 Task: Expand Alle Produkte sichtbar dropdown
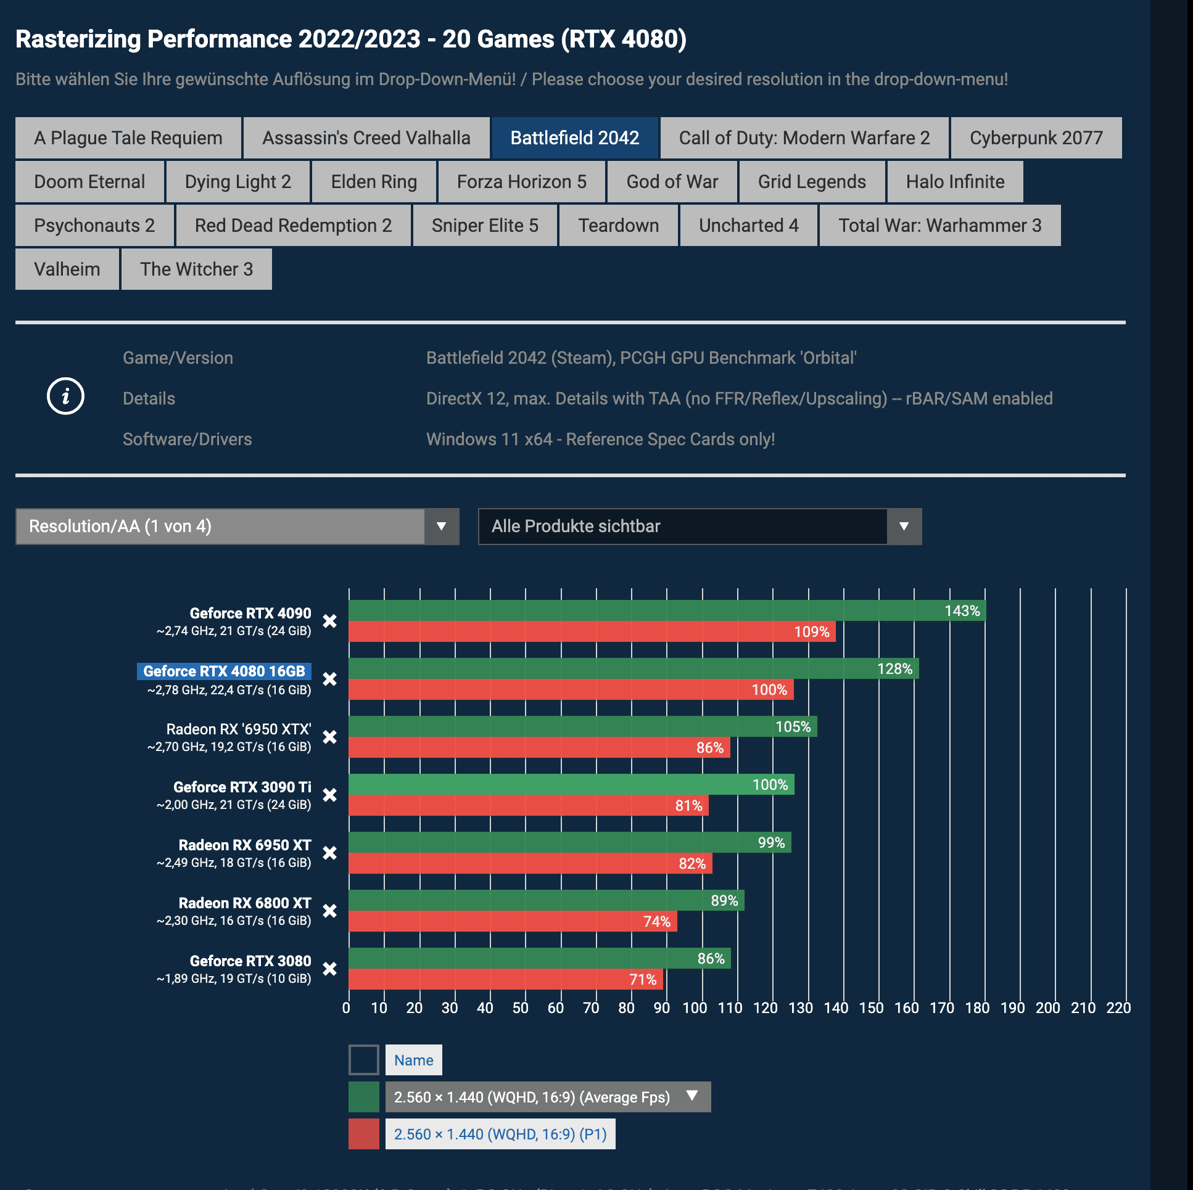pos(699,527)
